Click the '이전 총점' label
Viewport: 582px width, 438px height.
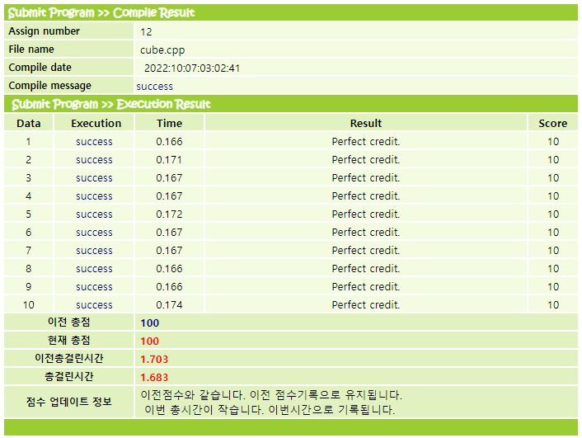point(68,322)
